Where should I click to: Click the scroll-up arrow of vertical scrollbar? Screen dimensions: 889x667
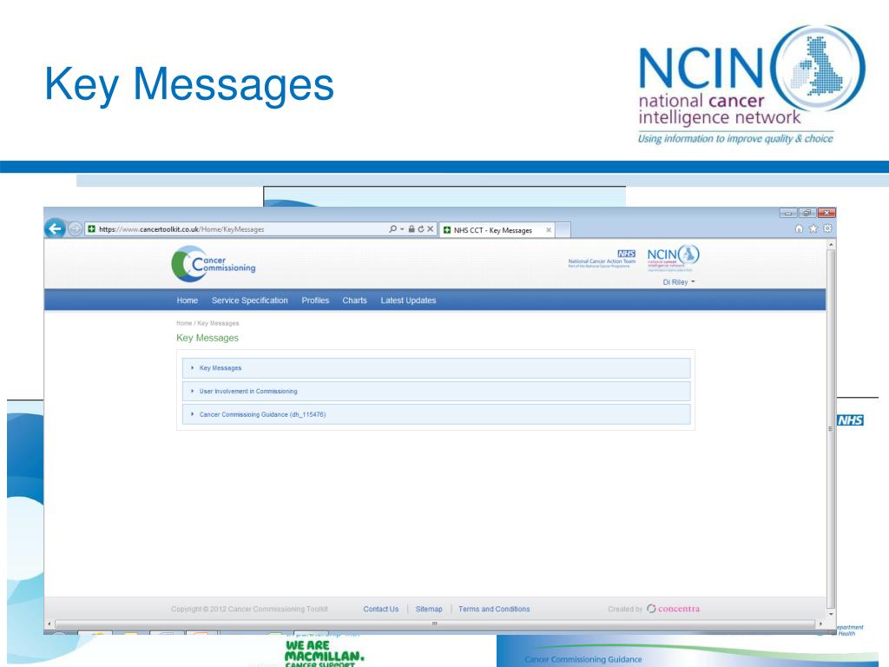(831, 244)
